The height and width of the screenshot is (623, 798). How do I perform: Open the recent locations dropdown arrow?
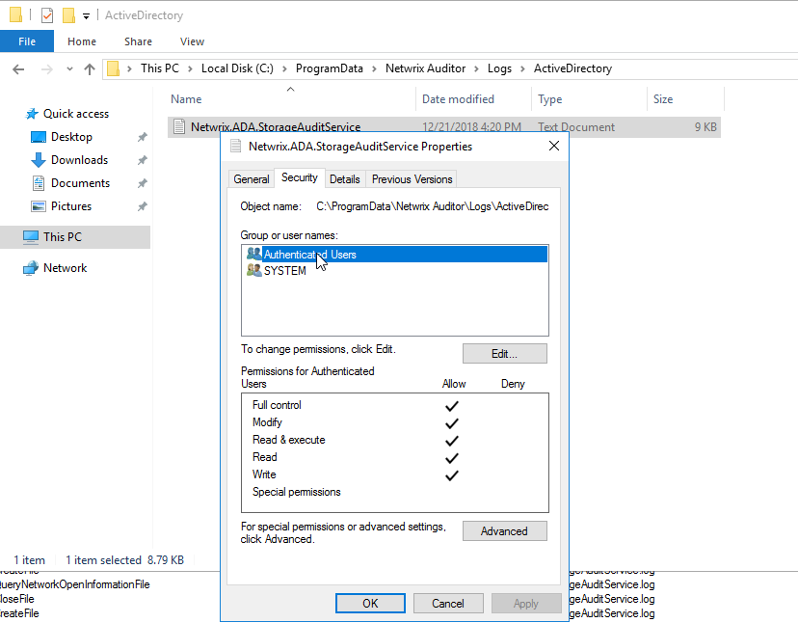(69, 69)
